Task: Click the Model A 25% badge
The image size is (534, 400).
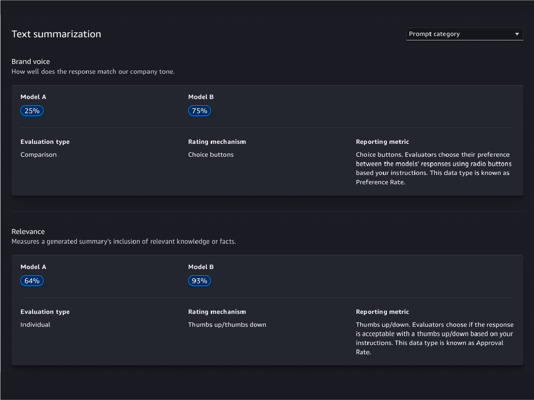Action: tap(32, 111)
